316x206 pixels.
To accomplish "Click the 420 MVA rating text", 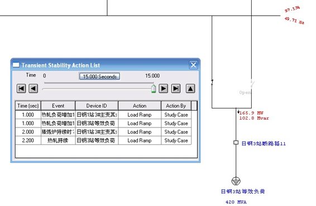I will coord(236,202).
